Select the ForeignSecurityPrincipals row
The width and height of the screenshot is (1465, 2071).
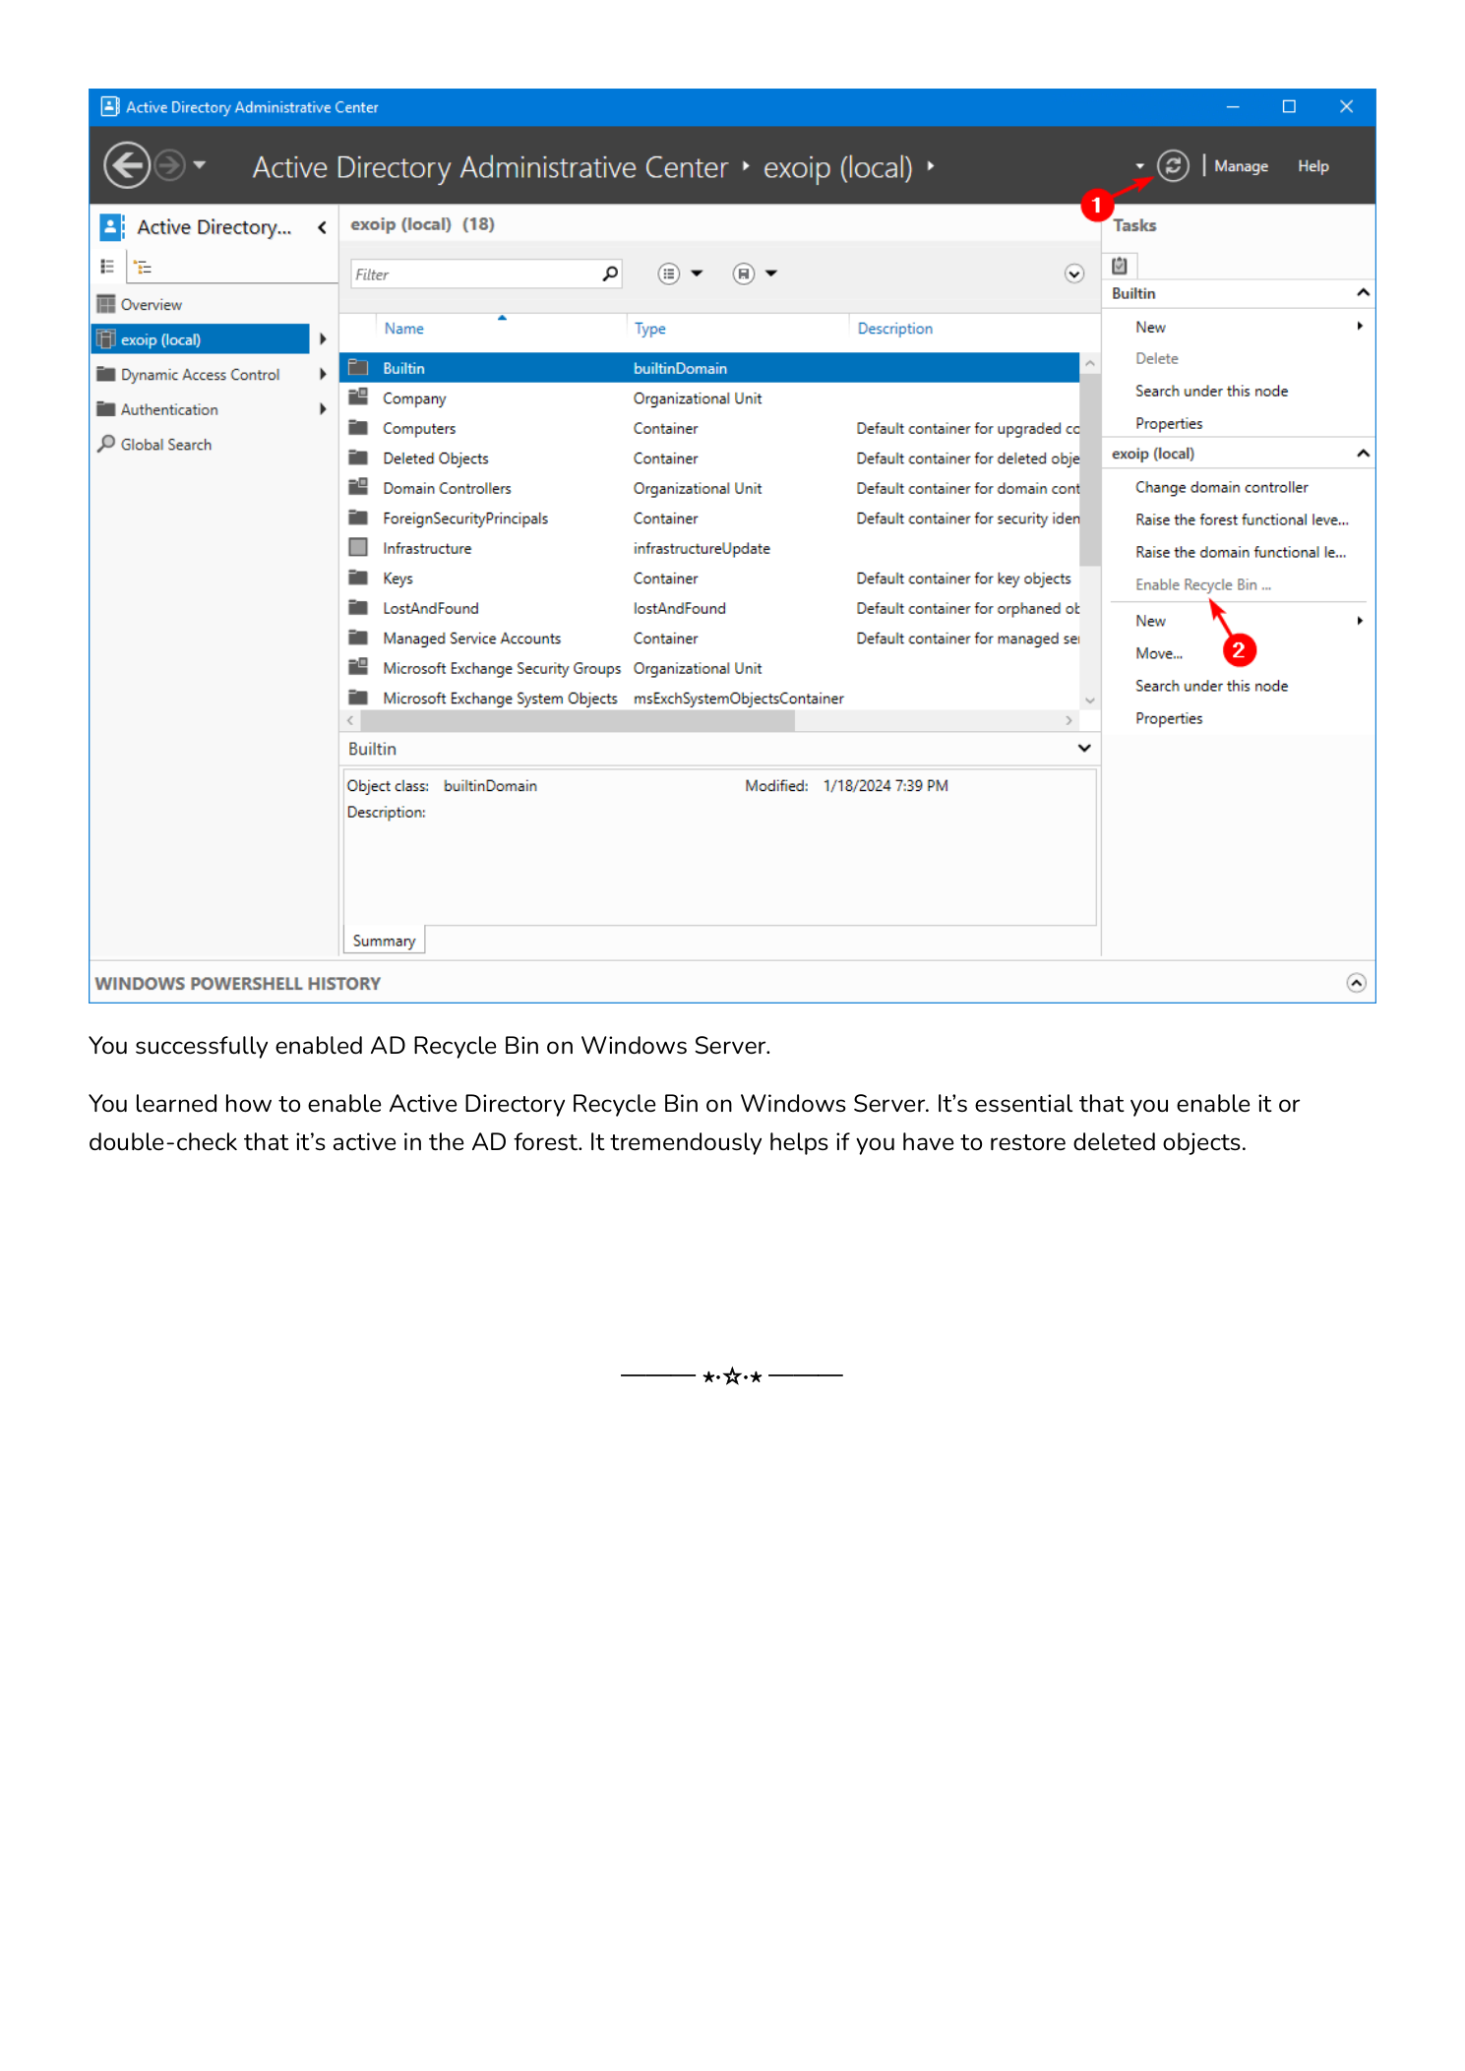pos(709,518)
